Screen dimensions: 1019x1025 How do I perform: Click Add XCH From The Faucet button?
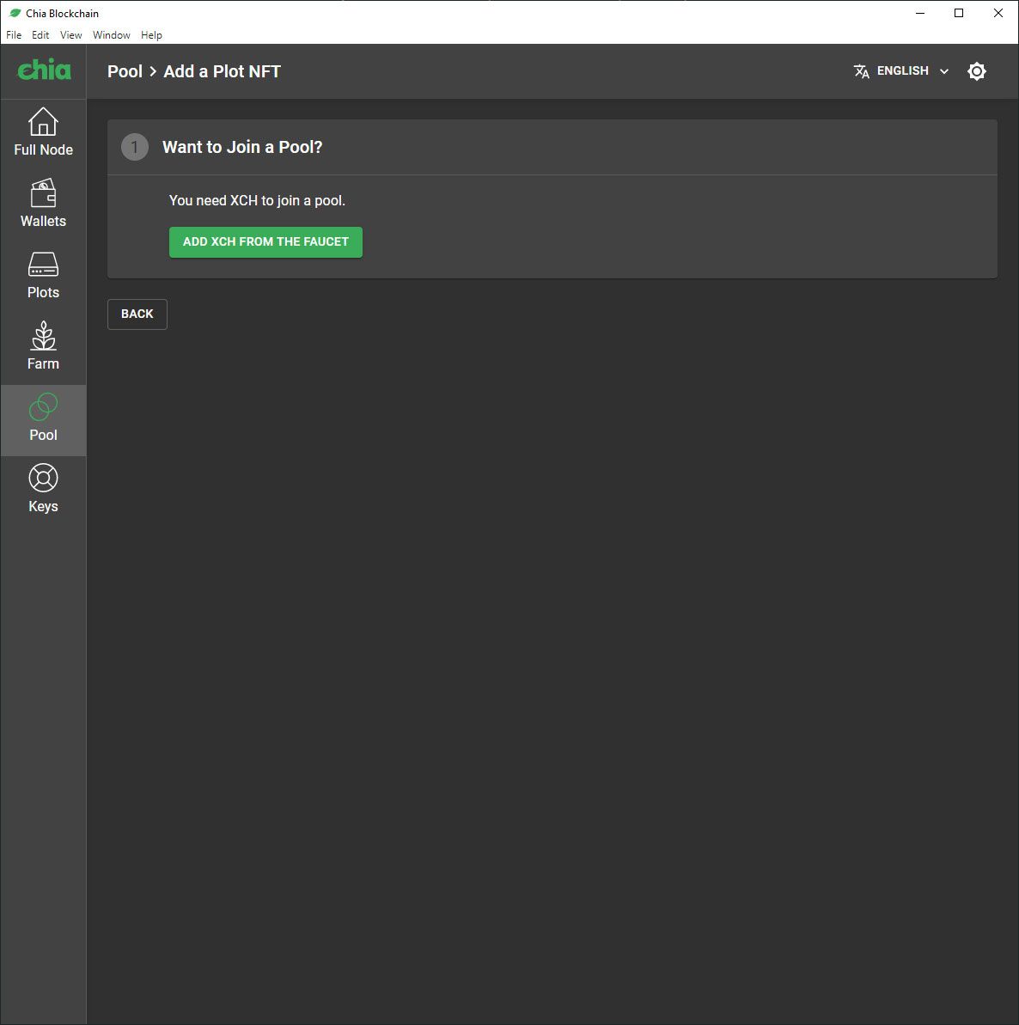tap(265, 242)
